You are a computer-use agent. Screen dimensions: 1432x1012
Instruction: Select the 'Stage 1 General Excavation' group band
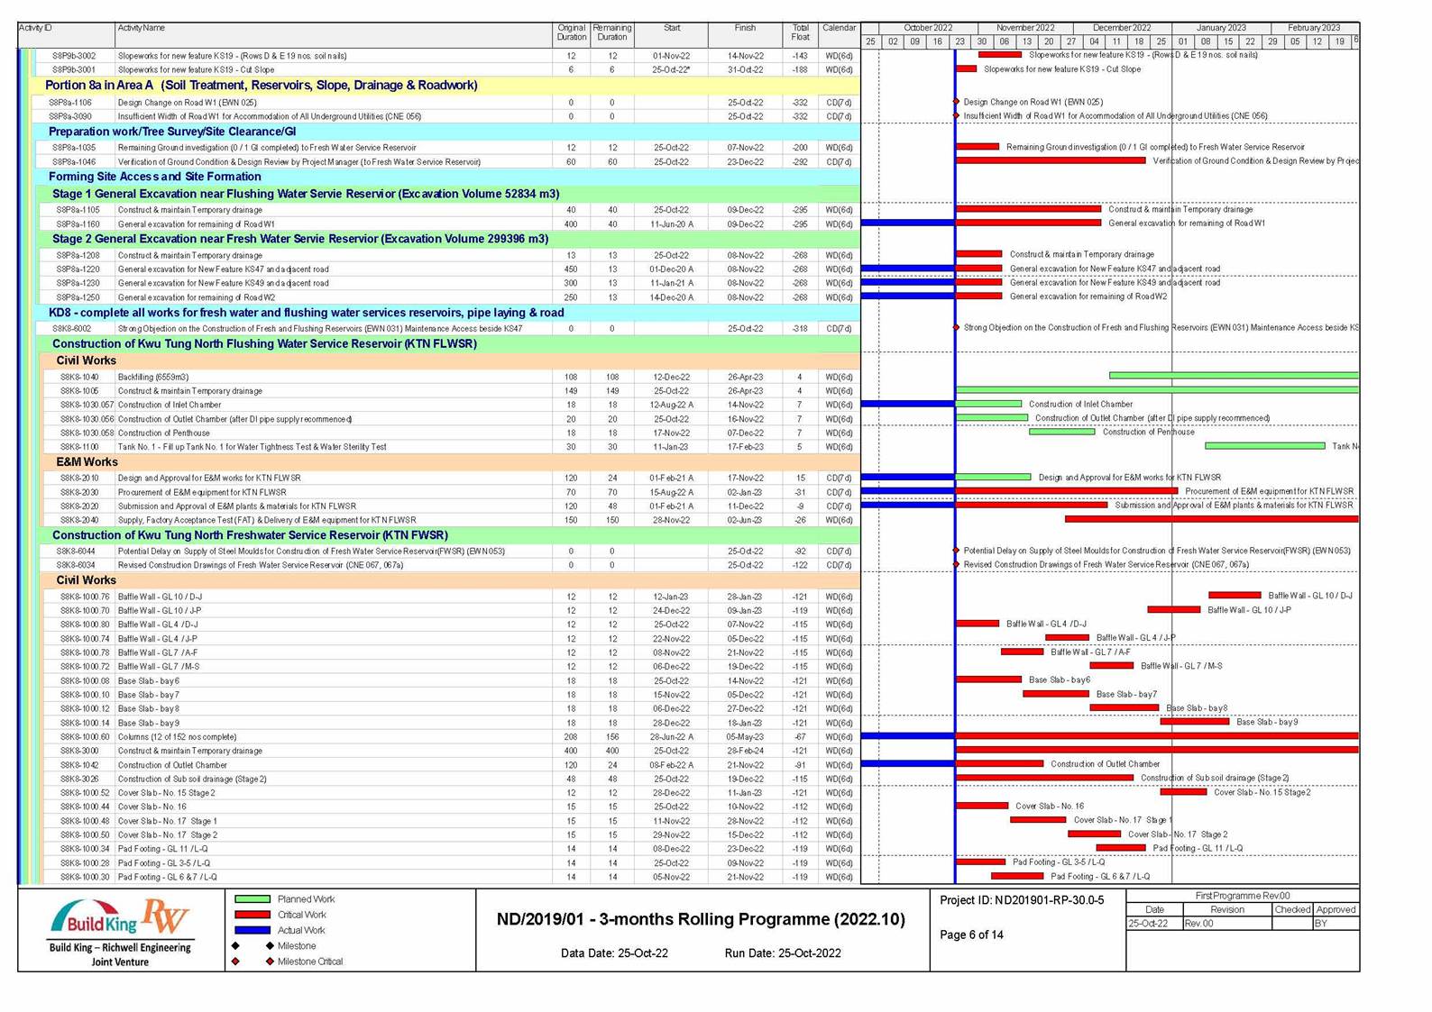click(449, 194)
